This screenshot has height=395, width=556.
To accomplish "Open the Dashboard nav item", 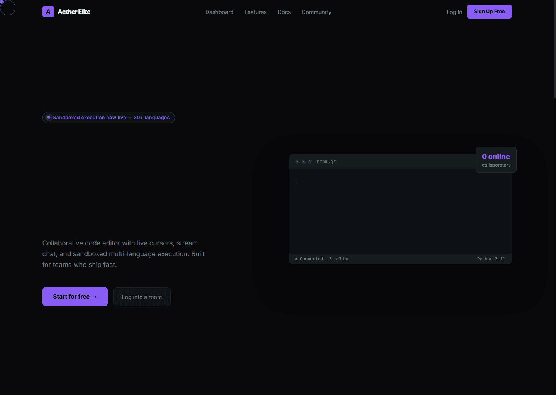I will coord(219,12).
